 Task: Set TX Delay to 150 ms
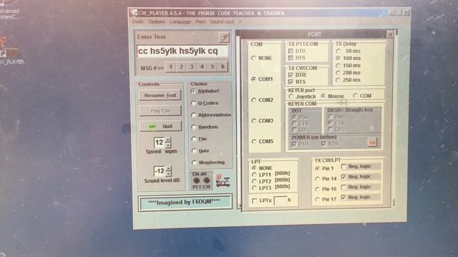click(349, 66)
